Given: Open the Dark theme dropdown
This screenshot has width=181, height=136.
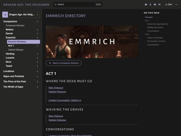Looking at the screenshot, I should (x=171, y=4).
